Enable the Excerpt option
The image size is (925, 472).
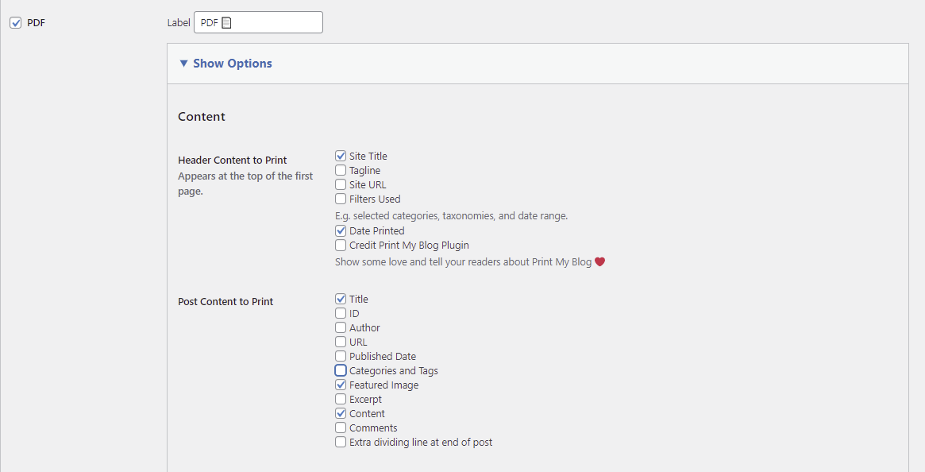[x=341, y=399]
